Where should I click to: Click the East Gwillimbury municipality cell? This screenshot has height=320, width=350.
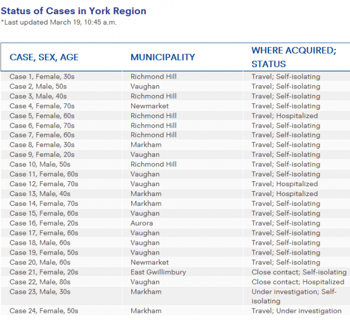click(158, 272)
